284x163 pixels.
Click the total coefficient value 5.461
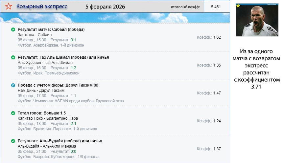(216, 7)
